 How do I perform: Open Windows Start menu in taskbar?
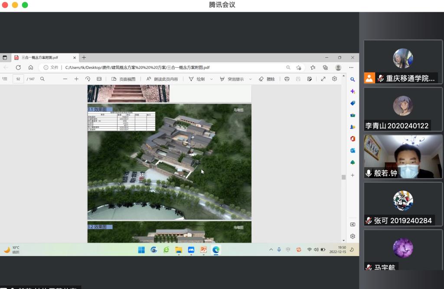pyautogui.click(x=141, y=250)
